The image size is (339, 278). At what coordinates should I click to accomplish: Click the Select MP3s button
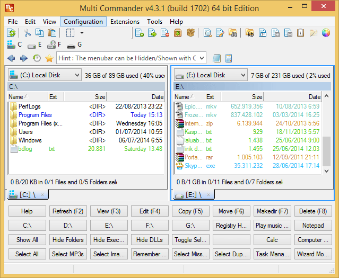click(68, 254)
